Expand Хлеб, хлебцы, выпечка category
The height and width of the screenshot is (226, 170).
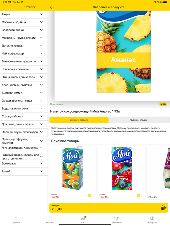click(x=24, y=85)
